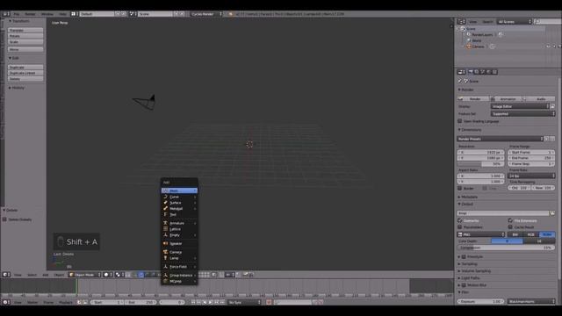Click the 3D View editor type icon
Screen dimensions: 562x316
coord(6,275)
